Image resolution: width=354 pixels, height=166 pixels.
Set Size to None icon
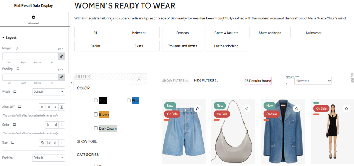(x=42, y=143)
